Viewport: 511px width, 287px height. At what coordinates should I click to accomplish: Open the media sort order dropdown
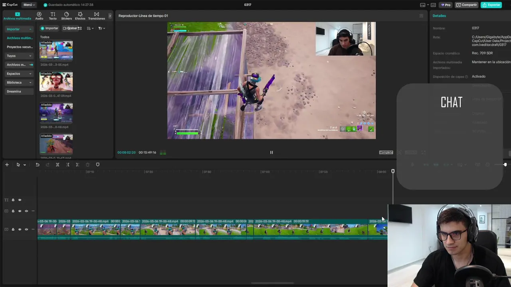(90, 28)
